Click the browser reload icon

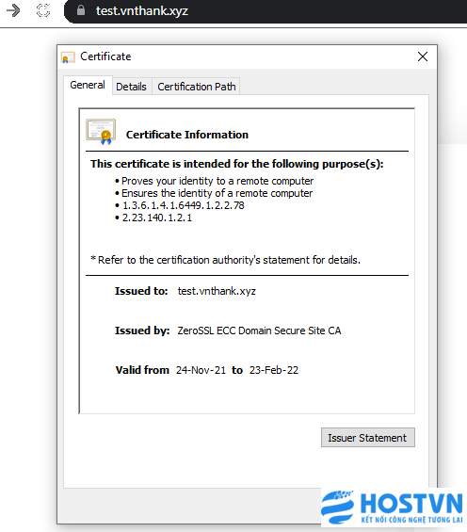click(x=43, y=10)
